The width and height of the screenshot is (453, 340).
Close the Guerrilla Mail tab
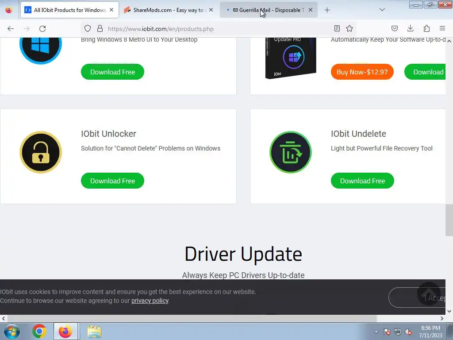[311, 10]
